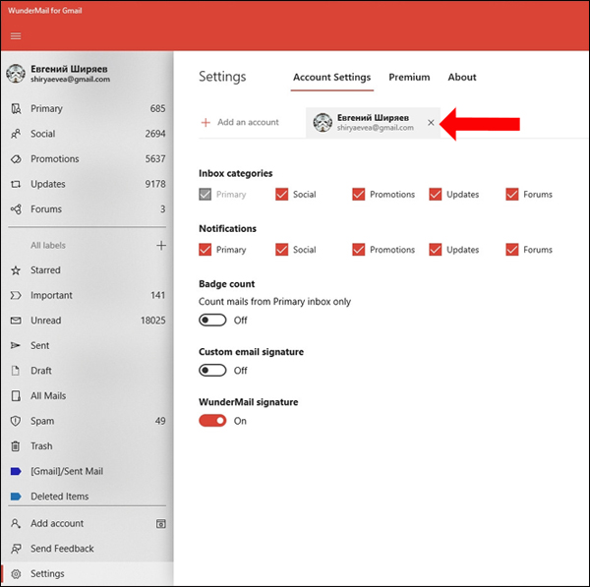Click the Trash bin icon

pos(16,446)
